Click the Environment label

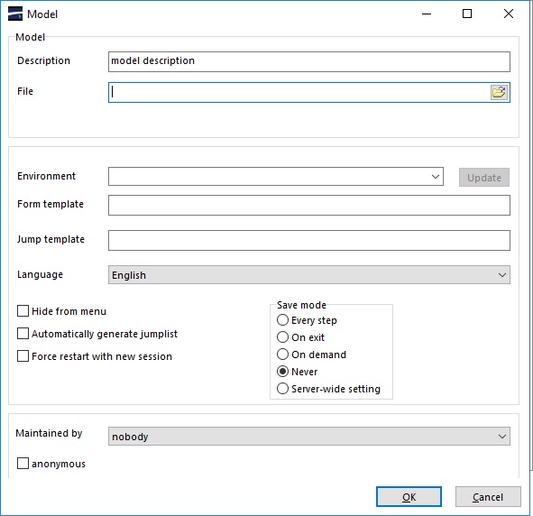pyautogui.click(x=46, y=176)
